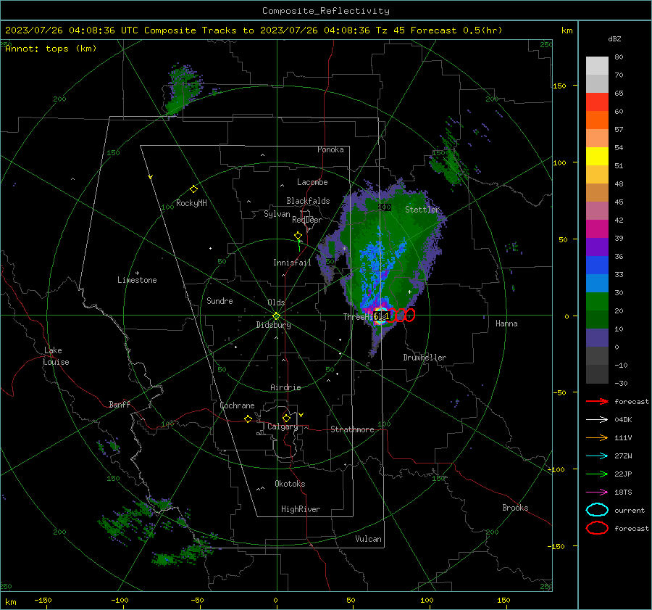Click the RedDeer town label

coord(307,220)
